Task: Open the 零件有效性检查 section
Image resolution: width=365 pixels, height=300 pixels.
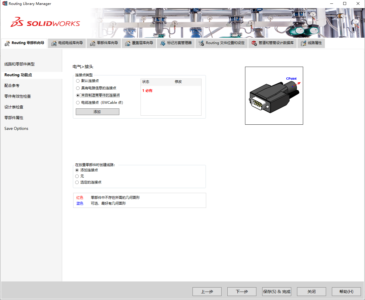Action: [18, 96]
